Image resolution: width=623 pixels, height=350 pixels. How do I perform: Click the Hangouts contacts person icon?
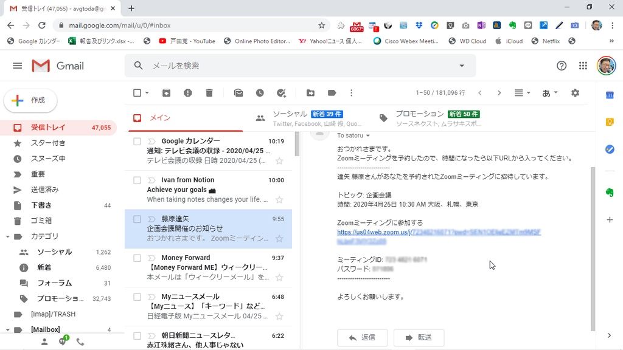(44, 341)
